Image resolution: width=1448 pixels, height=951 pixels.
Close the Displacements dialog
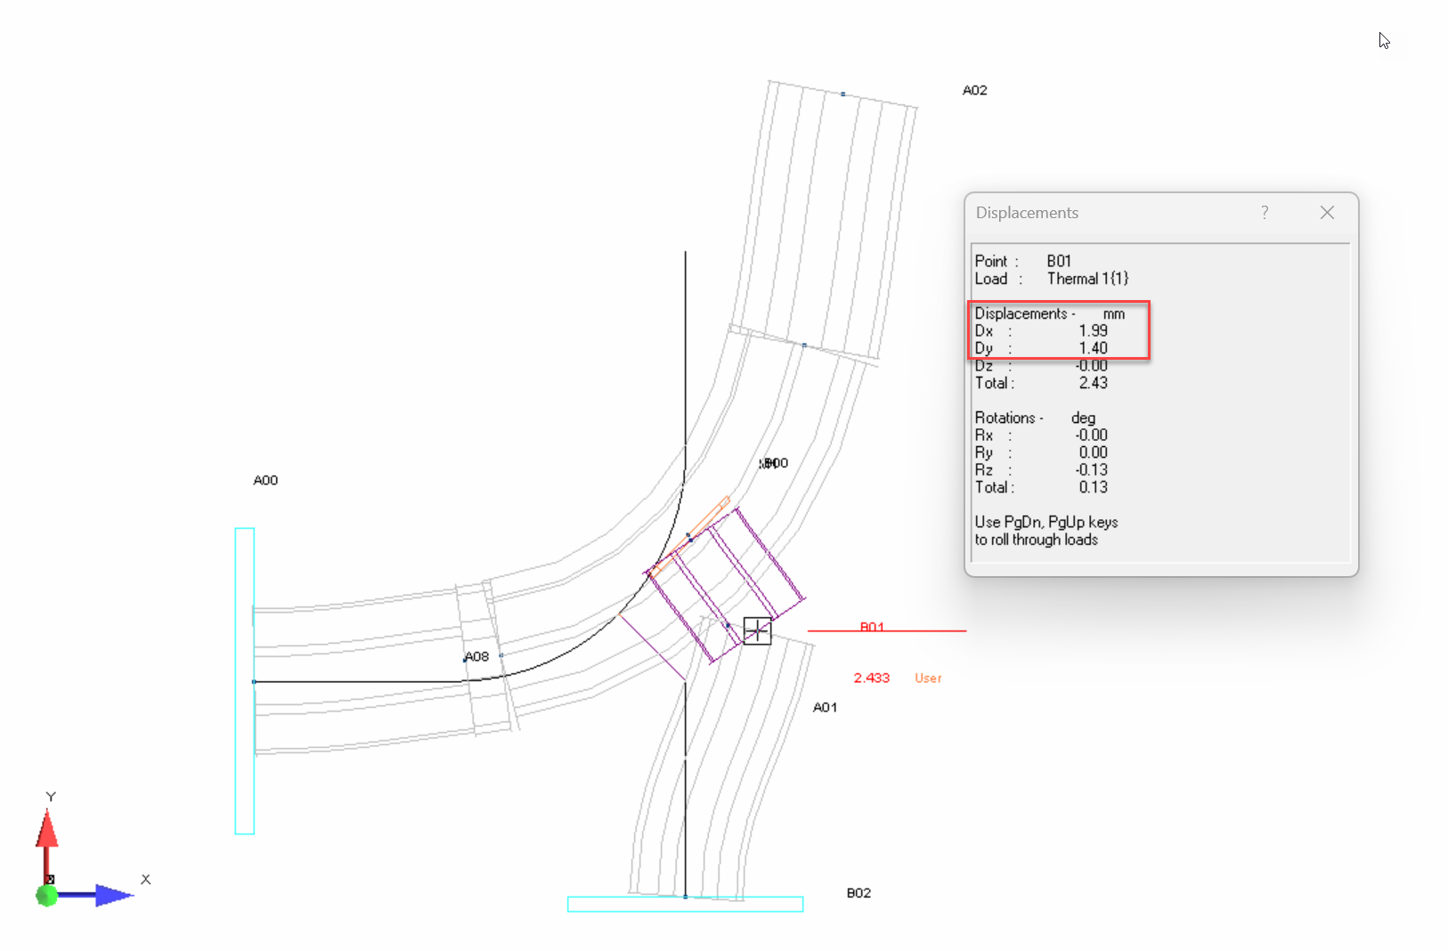pyautogui.click(x=1327, y=212)
